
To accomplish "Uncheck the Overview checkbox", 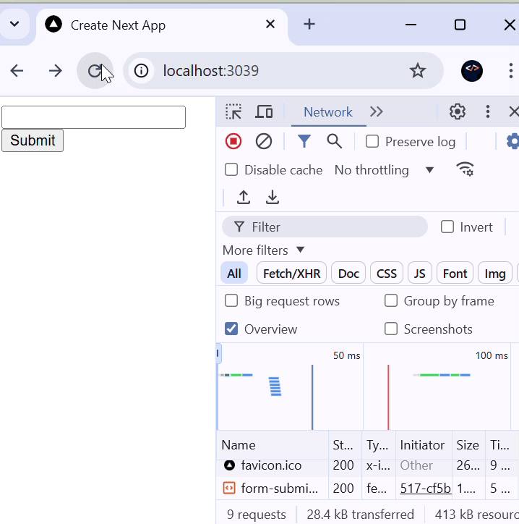I will pos(232,329).
